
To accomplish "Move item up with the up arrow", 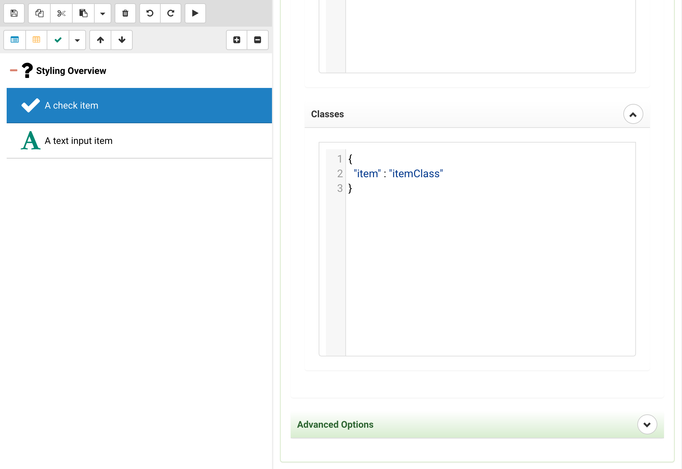I will click(100, 40).
